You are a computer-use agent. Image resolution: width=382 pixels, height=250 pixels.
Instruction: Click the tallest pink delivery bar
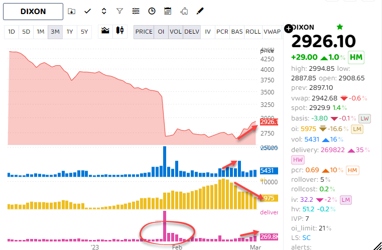coord(165,226)
